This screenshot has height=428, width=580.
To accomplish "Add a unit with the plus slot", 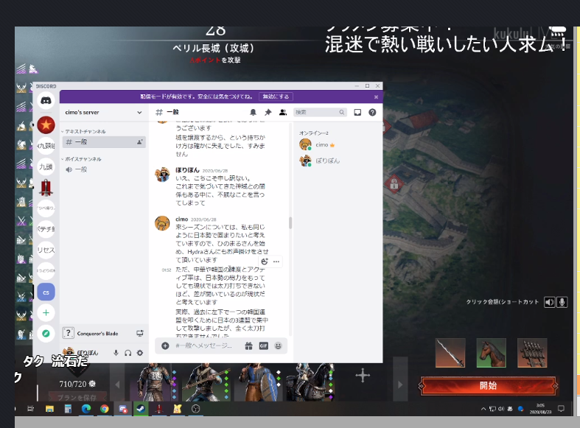I will click(363, 376).
